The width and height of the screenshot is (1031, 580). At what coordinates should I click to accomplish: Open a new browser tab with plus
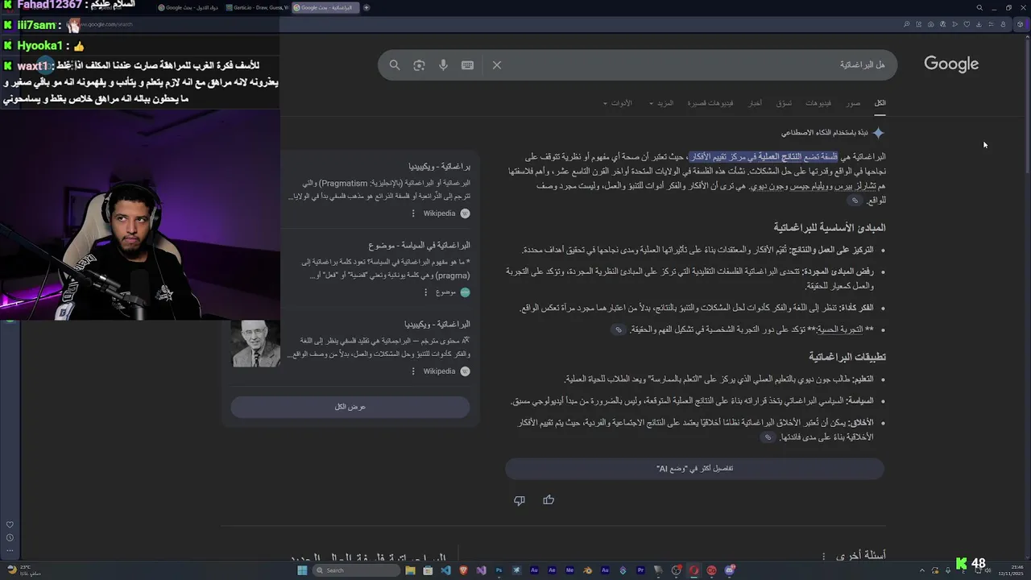(366, 8)
